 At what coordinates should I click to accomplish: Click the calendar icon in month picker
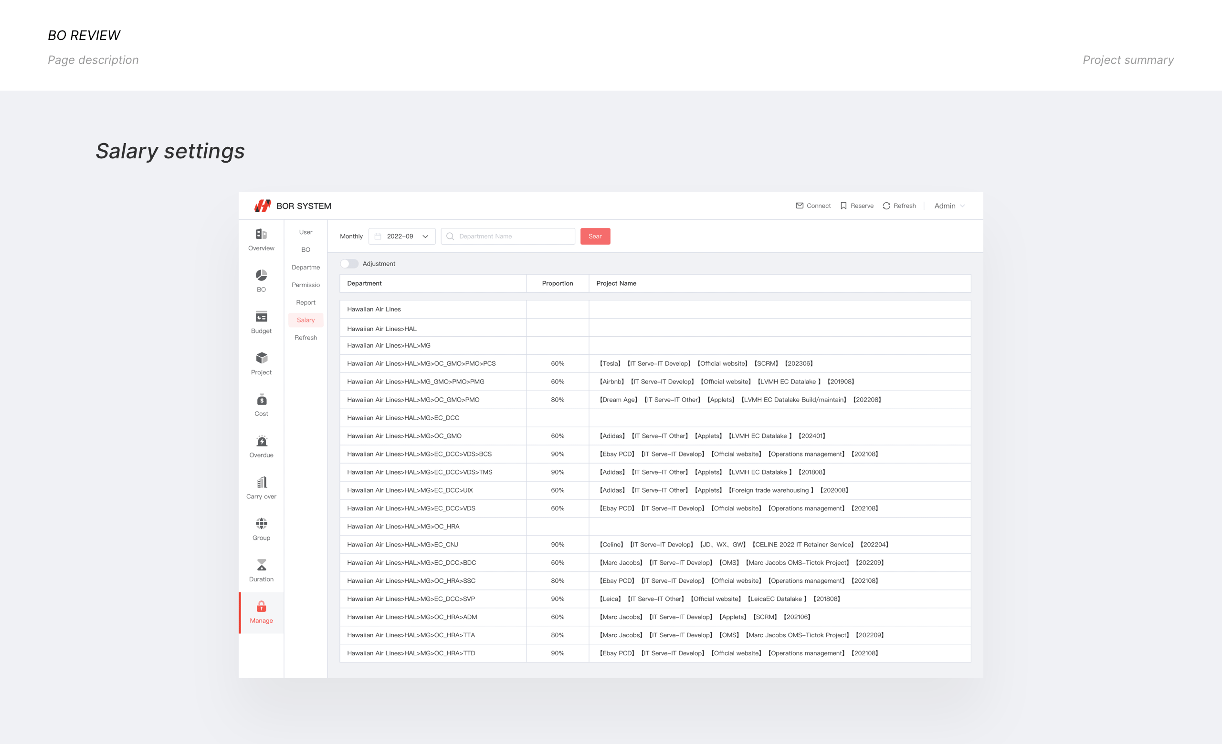378,236
